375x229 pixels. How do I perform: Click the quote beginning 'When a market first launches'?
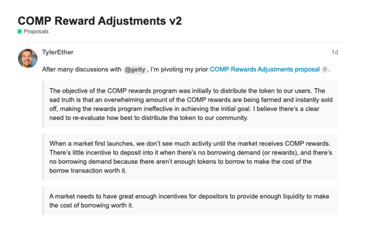(x=191, y=157)
